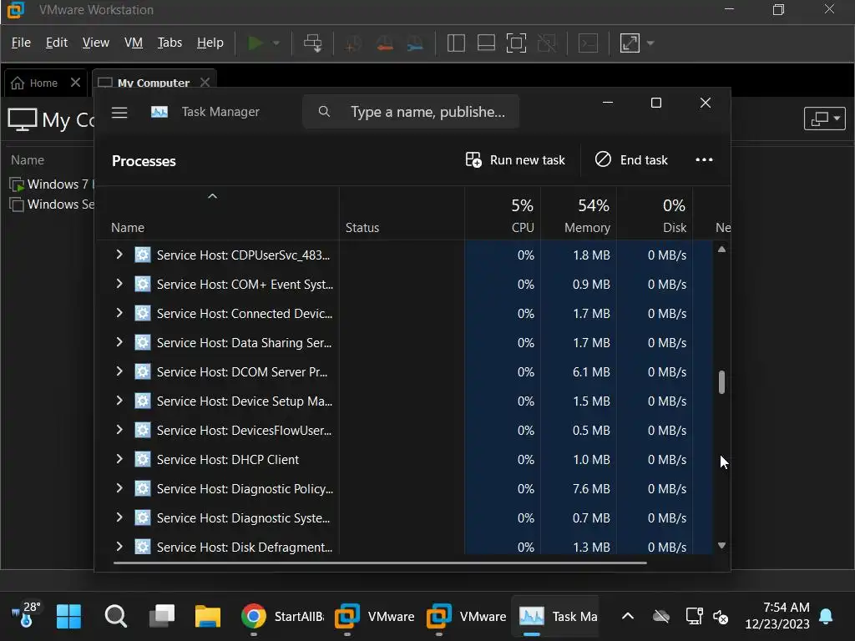
Task: Select Windows Server VM in VMware library list
Action: tap(53, 204)
